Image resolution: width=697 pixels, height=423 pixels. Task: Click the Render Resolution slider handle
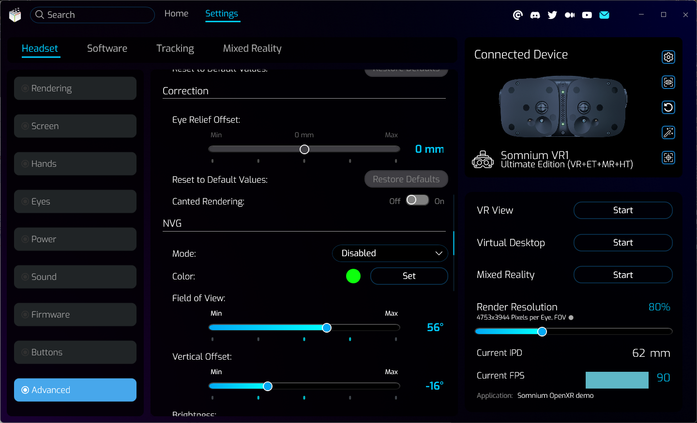tap(542, 332)
